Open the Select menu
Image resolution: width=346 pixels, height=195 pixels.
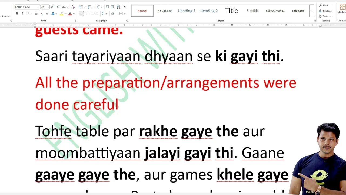325,16
